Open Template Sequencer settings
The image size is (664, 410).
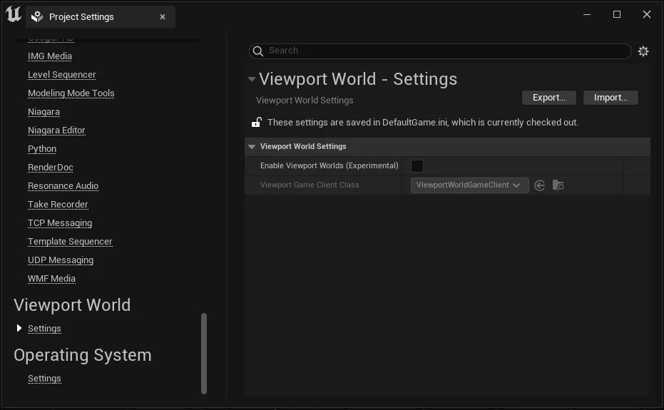click(71, 242)
